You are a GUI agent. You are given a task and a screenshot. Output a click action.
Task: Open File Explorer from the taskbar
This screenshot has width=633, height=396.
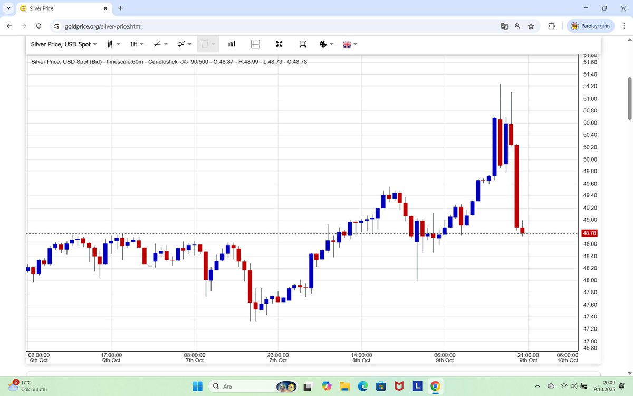click(344, 386)
